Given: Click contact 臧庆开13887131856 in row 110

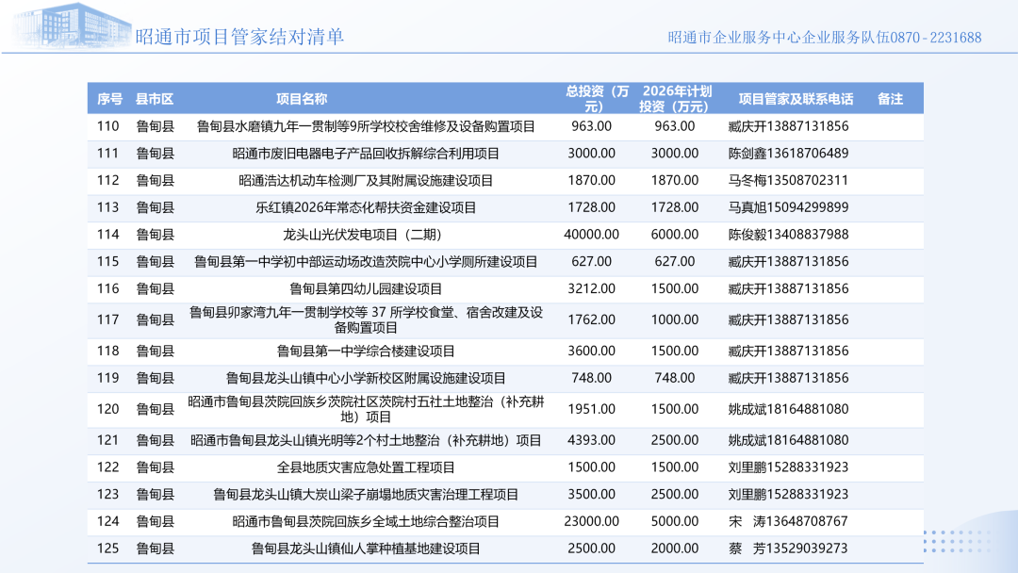Looking at the screenshot, I should pyautogui.click(x=788, y=126).
